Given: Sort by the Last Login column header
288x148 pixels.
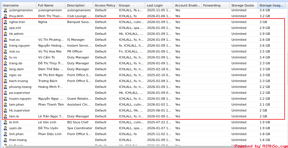Looking at the screenshot, I should tap(159, 5).
